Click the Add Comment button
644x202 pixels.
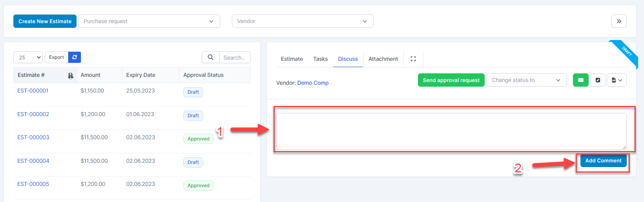tap(603, 160)
